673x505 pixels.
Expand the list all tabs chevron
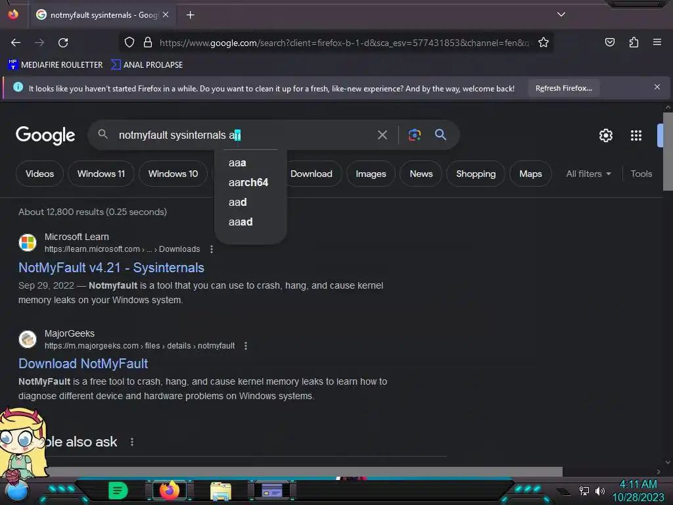point(561,14)
